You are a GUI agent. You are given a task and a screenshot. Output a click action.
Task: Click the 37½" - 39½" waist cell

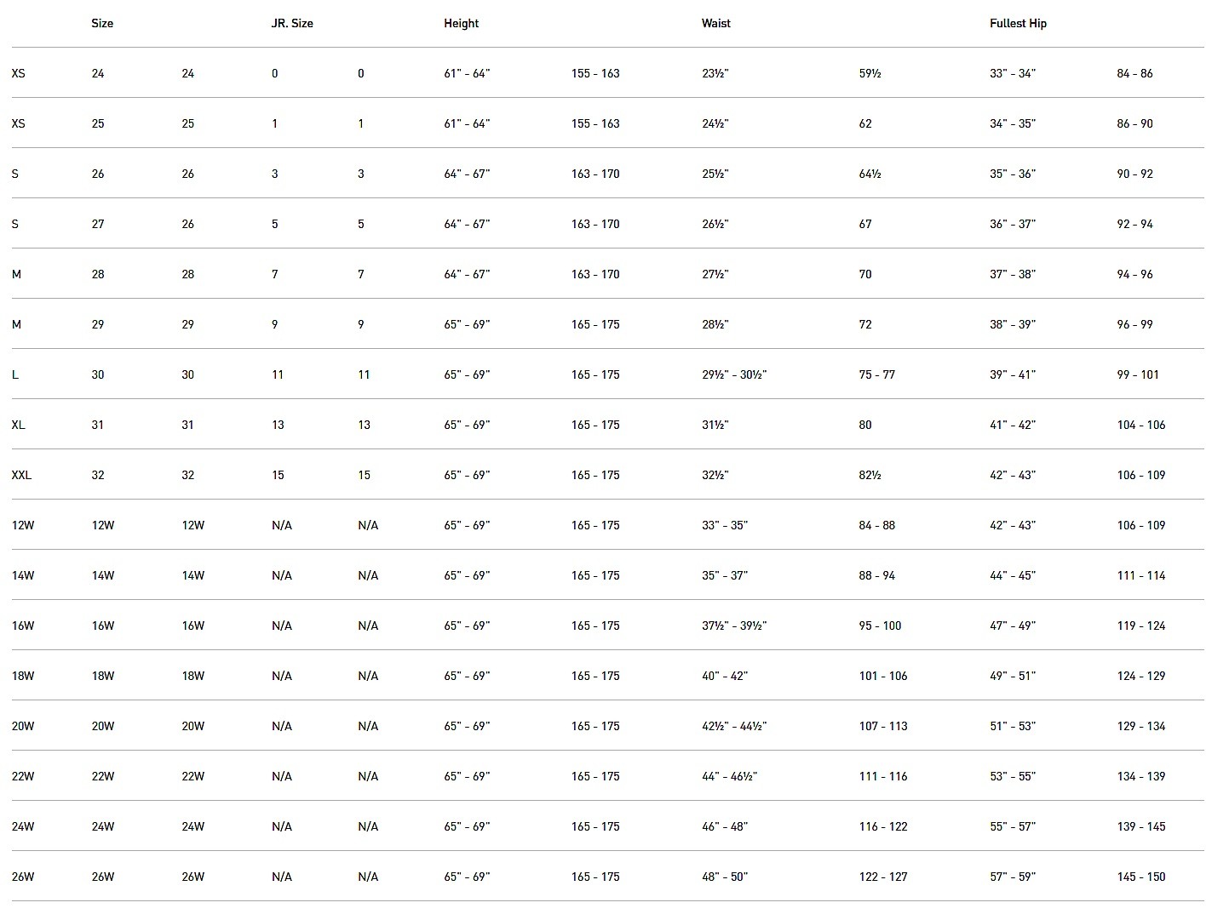click(733, 626)
